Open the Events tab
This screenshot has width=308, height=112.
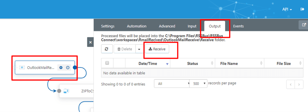(238, 26)
